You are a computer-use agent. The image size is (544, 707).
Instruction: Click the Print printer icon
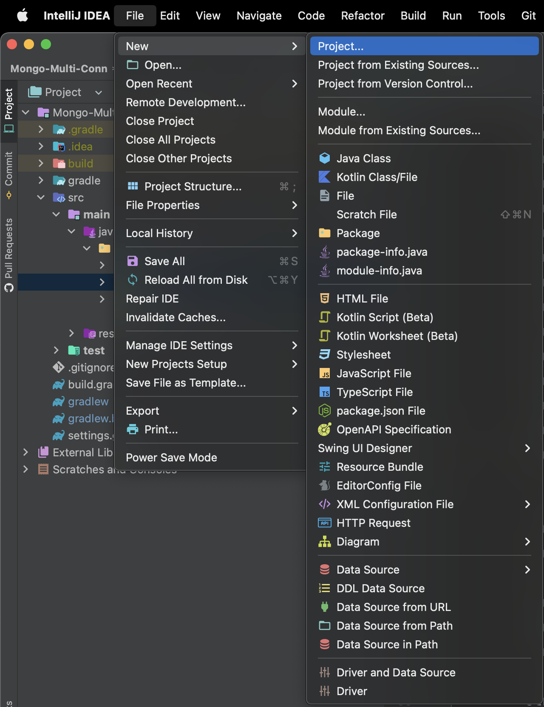pos(133,430)
